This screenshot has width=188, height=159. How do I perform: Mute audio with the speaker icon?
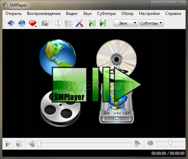point(150,143)
